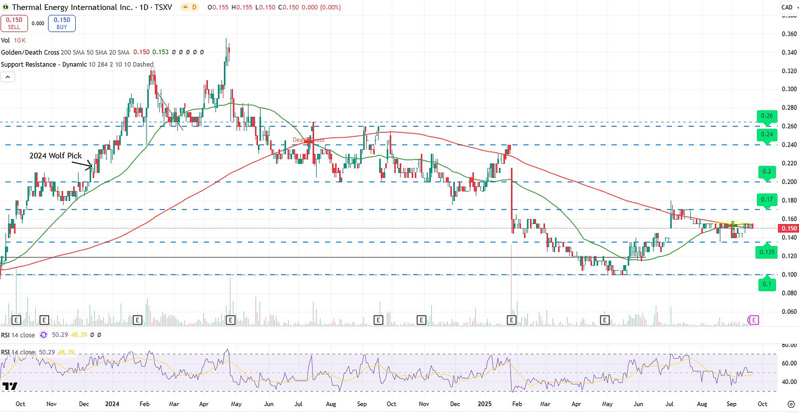This screenshot has height=413, width=799.
Task: Open the earnings E marker in late November 2024
Action: [421, 320]
